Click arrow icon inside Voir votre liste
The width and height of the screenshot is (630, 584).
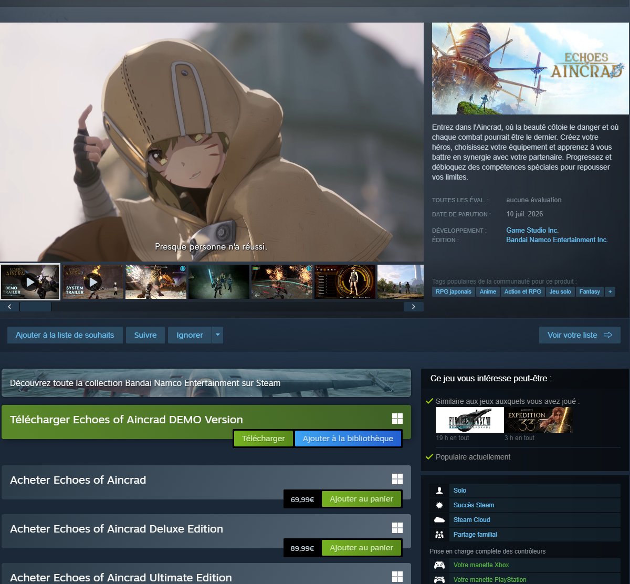click(x=608, y=335)
